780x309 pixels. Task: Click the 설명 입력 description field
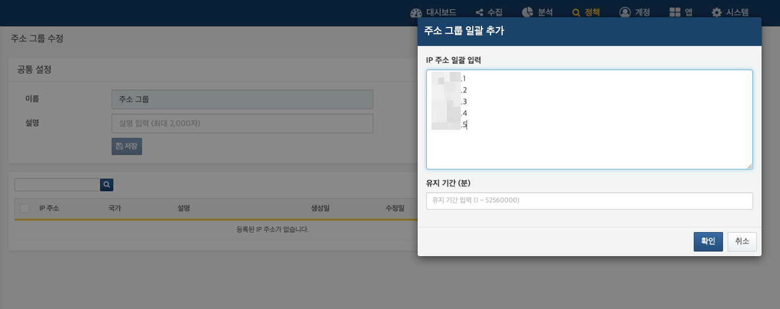[242, 123]
